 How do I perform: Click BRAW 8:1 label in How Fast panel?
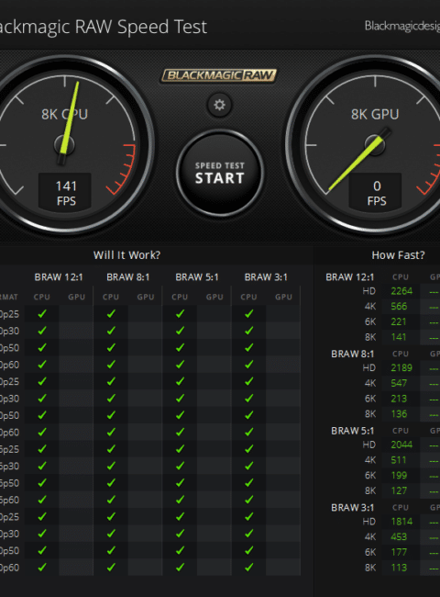(353, 355)
